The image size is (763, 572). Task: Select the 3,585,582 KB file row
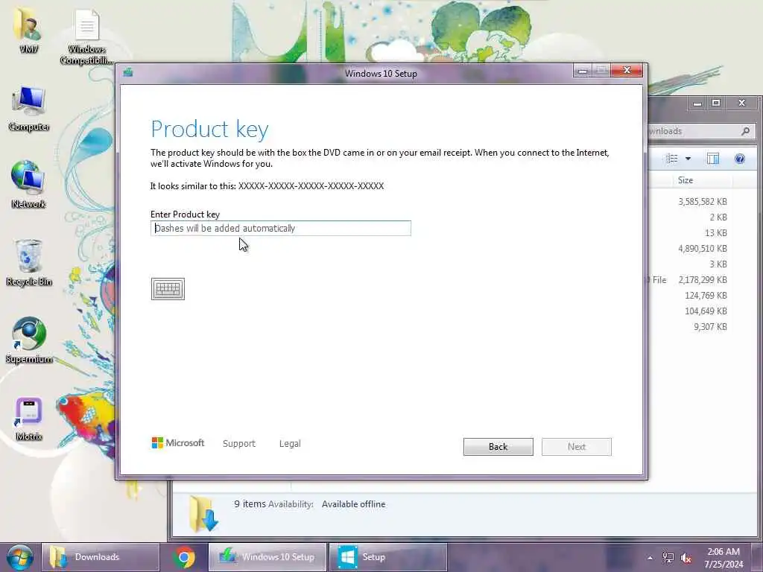click(703, 201)
